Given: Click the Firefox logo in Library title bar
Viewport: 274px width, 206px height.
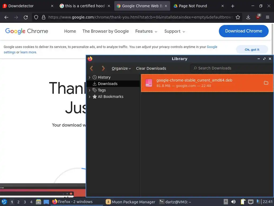Looking at the screenshot, I should 90,59.
